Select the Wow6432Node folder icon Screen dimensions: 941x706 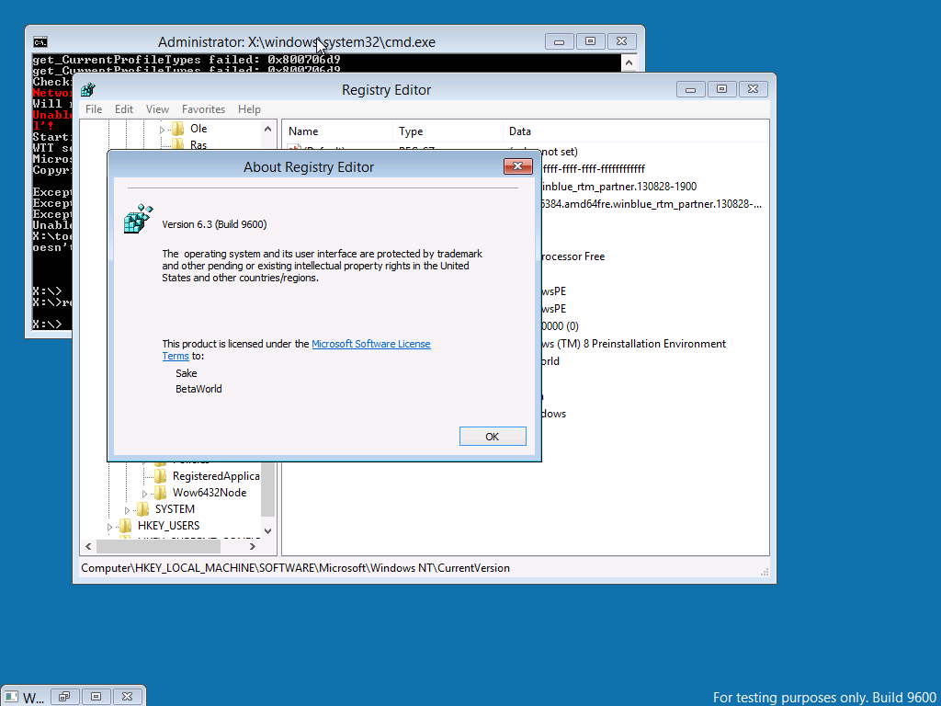(160, 493)
